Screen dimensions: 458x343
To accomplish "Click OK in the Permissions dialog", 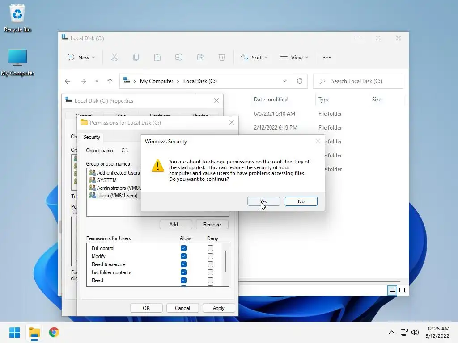I will click(x=146, y=308).
